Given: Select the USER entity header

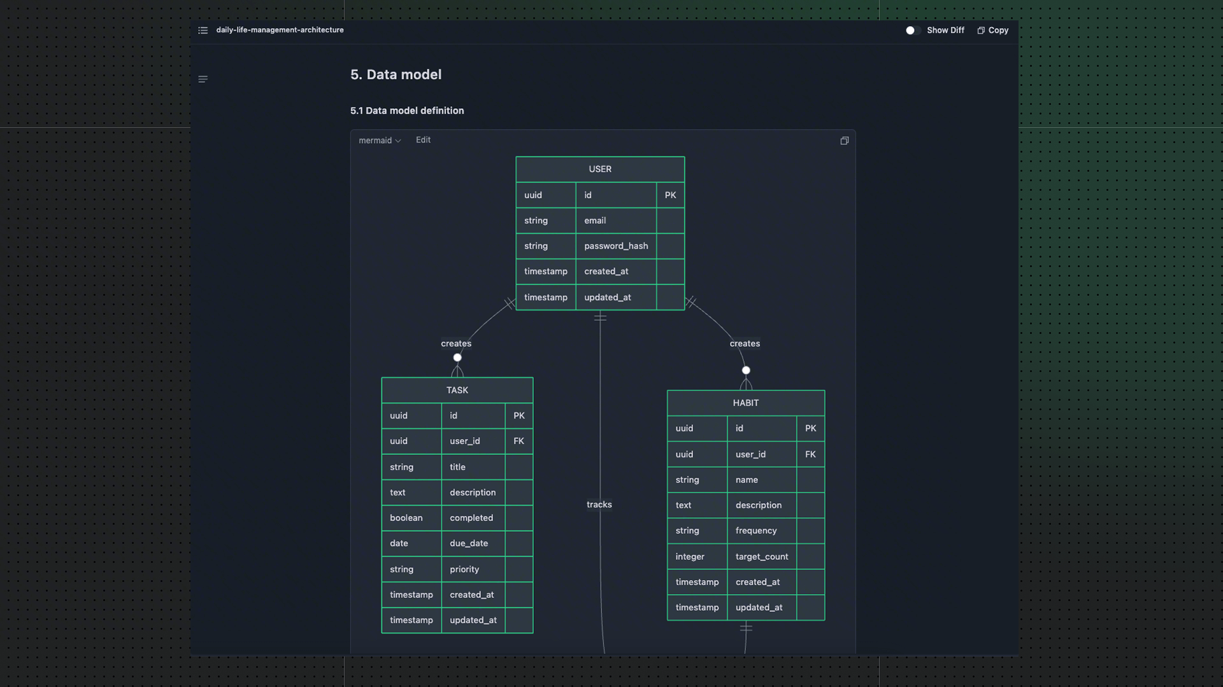Looking at the screenshot, I should pyautogui.click(x=599, y=169).
